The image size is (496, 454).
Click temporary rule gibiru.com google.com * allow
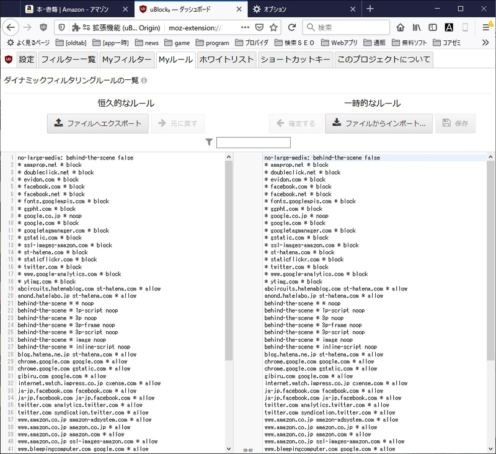[x=308, y=376]
